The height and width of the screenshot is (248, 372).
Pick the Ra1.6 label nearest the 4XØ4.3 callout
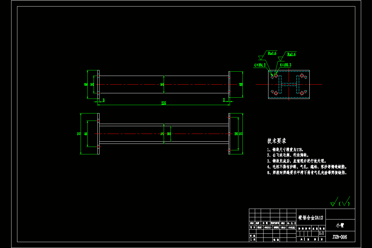(x=272, y=53)
